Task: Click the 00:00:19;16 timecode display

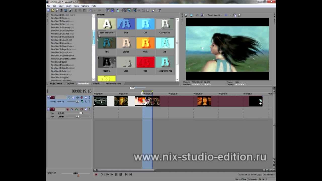Action: (x=82, y=91)
